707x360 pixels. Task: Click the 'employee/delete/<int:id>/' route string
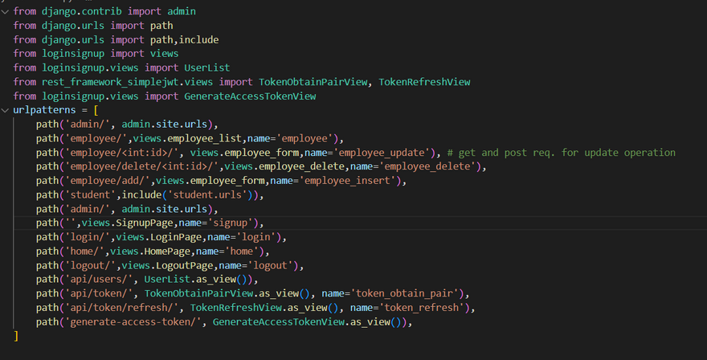point(141,166)
